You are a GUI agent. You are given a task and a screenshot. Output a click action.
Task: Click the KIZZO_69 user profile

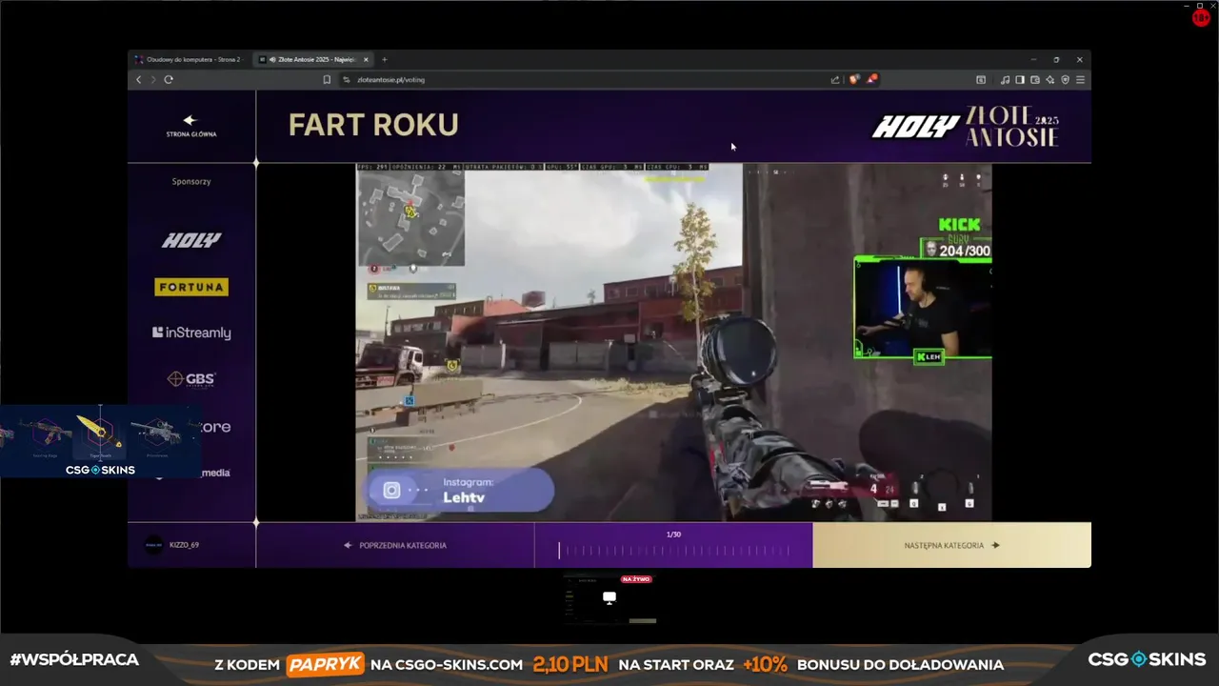(x=172, y=545)
